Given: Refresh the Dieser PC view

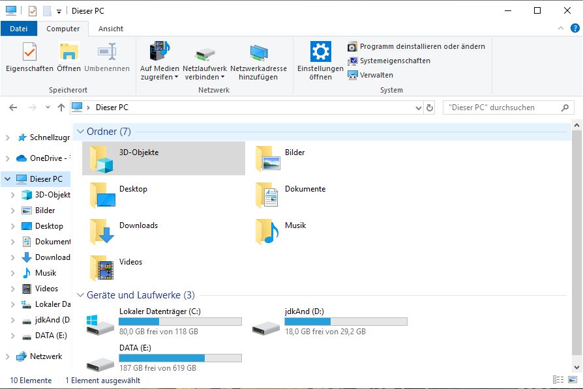Looking at the screenshot, I should [x=430, y=108].
